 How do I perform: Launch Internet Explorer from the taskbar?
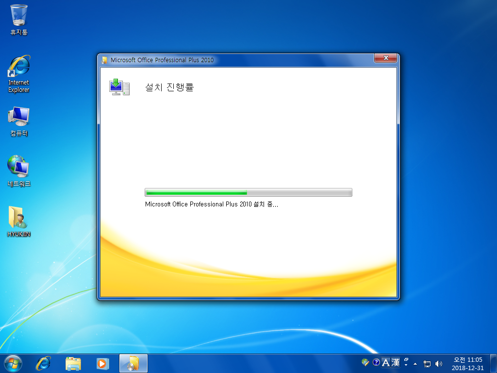click(x=43, y=363)
